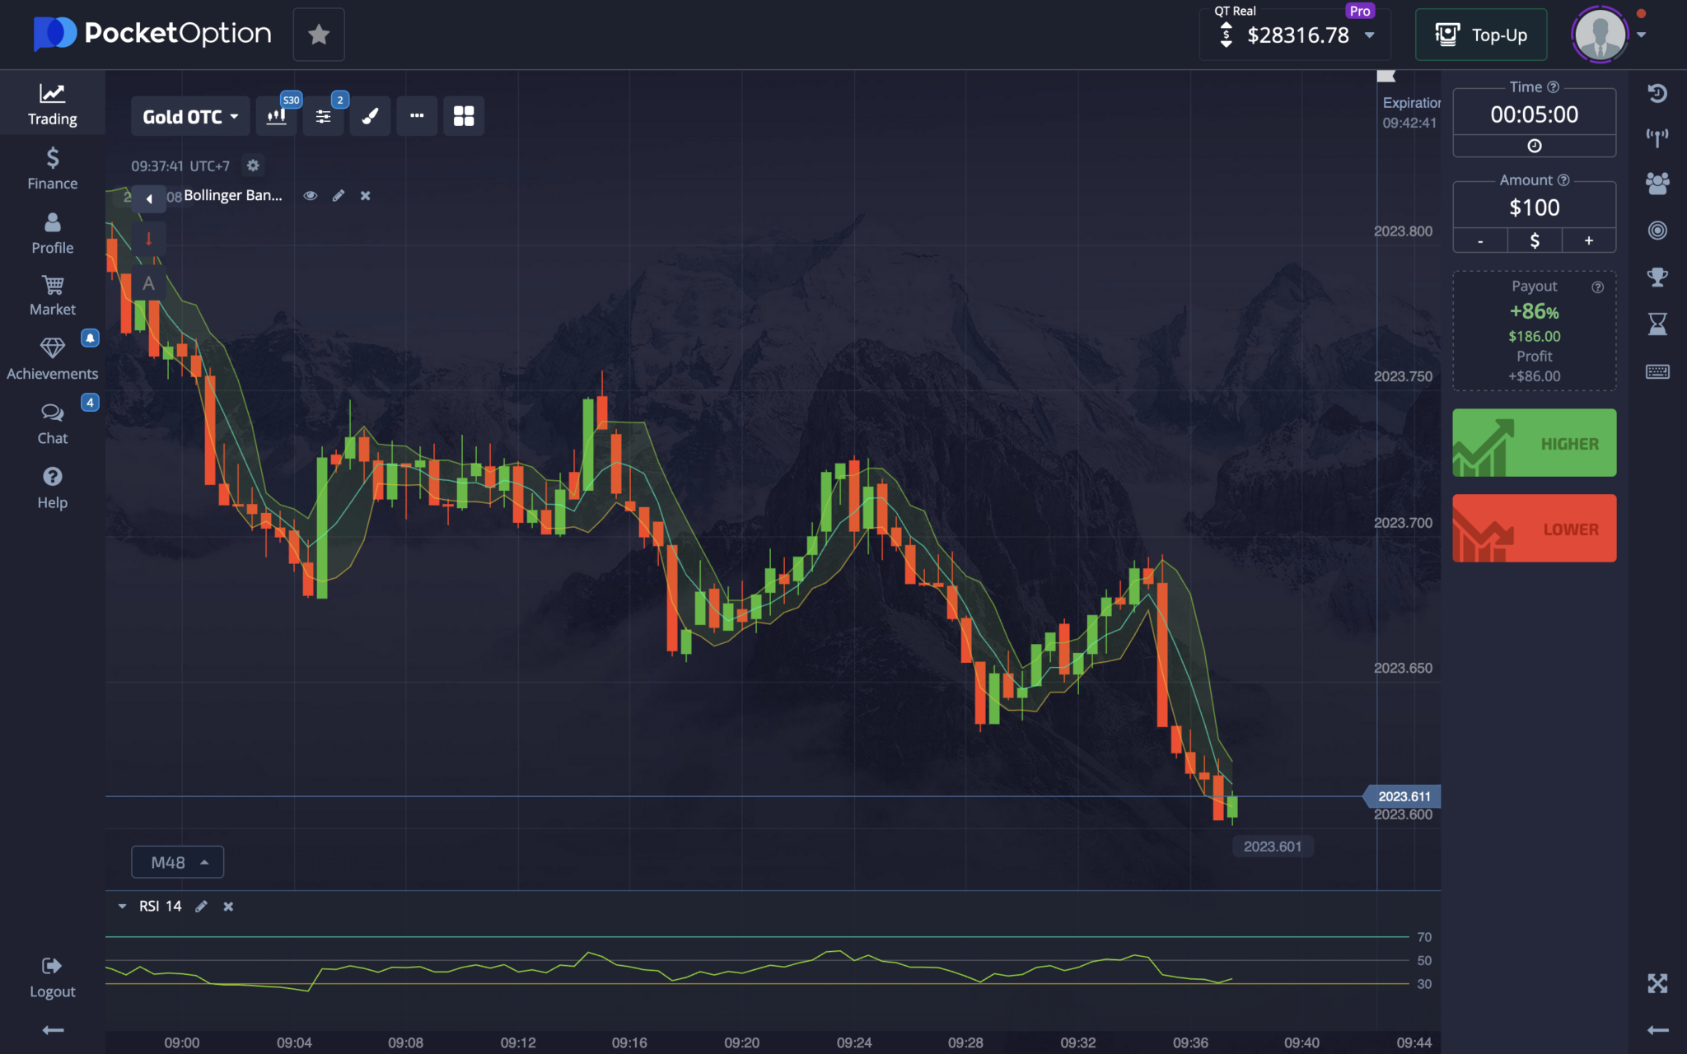
Task: Open the signals antenna icon
Action: coord(1659,136)
